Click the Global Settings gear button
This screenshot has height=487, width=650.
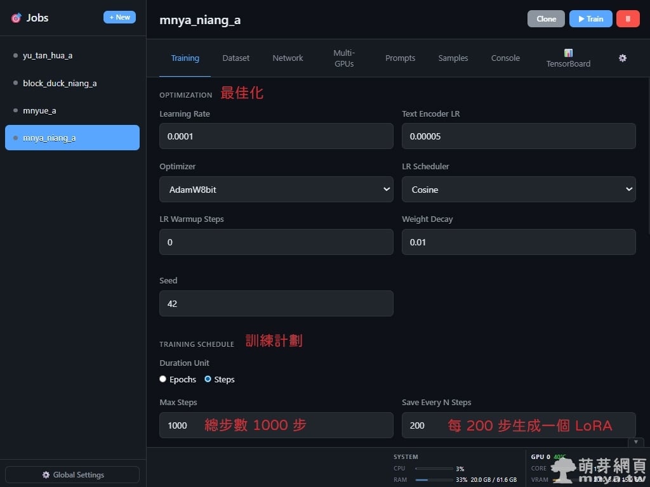[x=72, y=475]
